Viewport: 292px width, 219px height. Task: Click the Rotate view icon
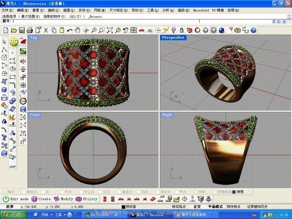[x=86, y=30]
